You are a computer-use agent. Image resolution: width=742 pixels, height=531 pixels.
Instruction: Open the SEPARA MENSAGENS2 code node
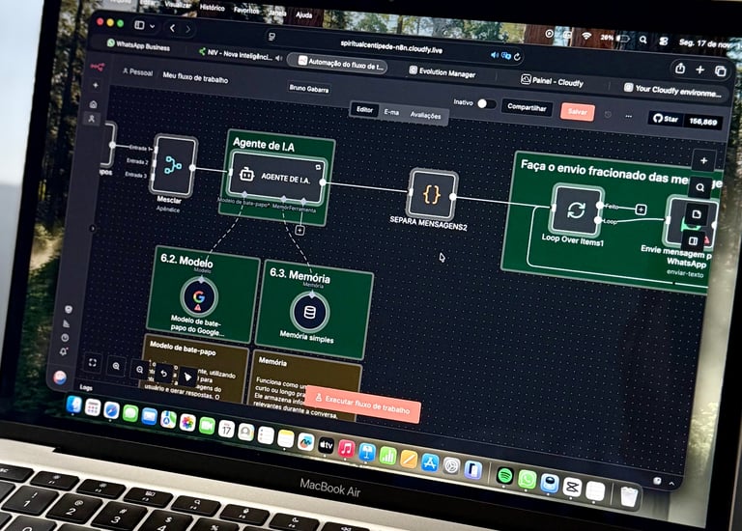[x=432, y=194]
